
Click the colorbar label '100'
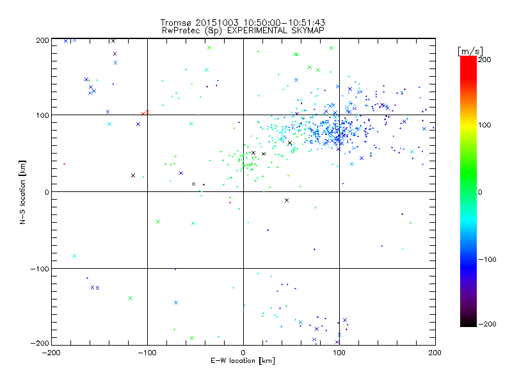484,125
